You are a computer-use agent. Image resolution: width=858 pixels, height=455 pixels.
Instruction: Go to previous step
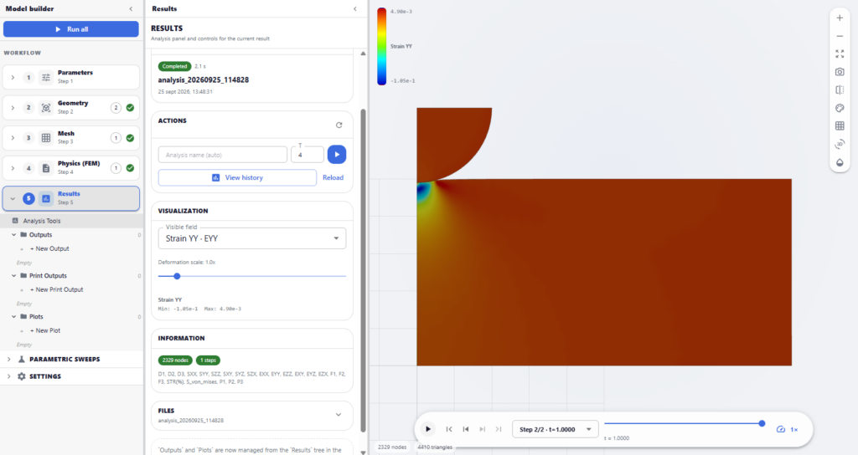tap(466, 429)
